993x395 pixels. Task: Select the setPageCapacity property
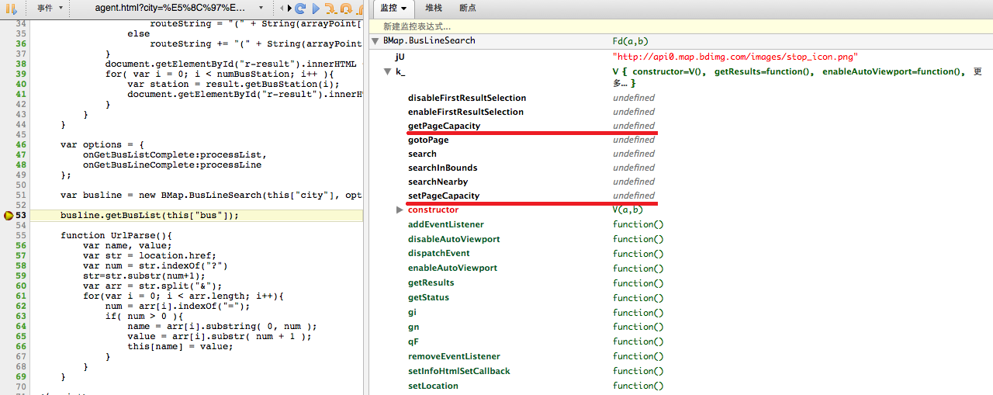[x=444, y=196]
